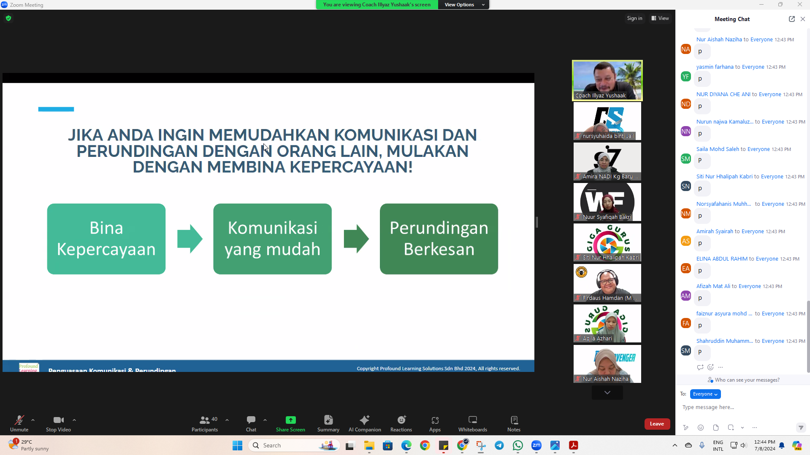Expand audio options arrow beside Unmute
Image resolution: width=810 pixels, height=455 pixels.
[33, 420]
